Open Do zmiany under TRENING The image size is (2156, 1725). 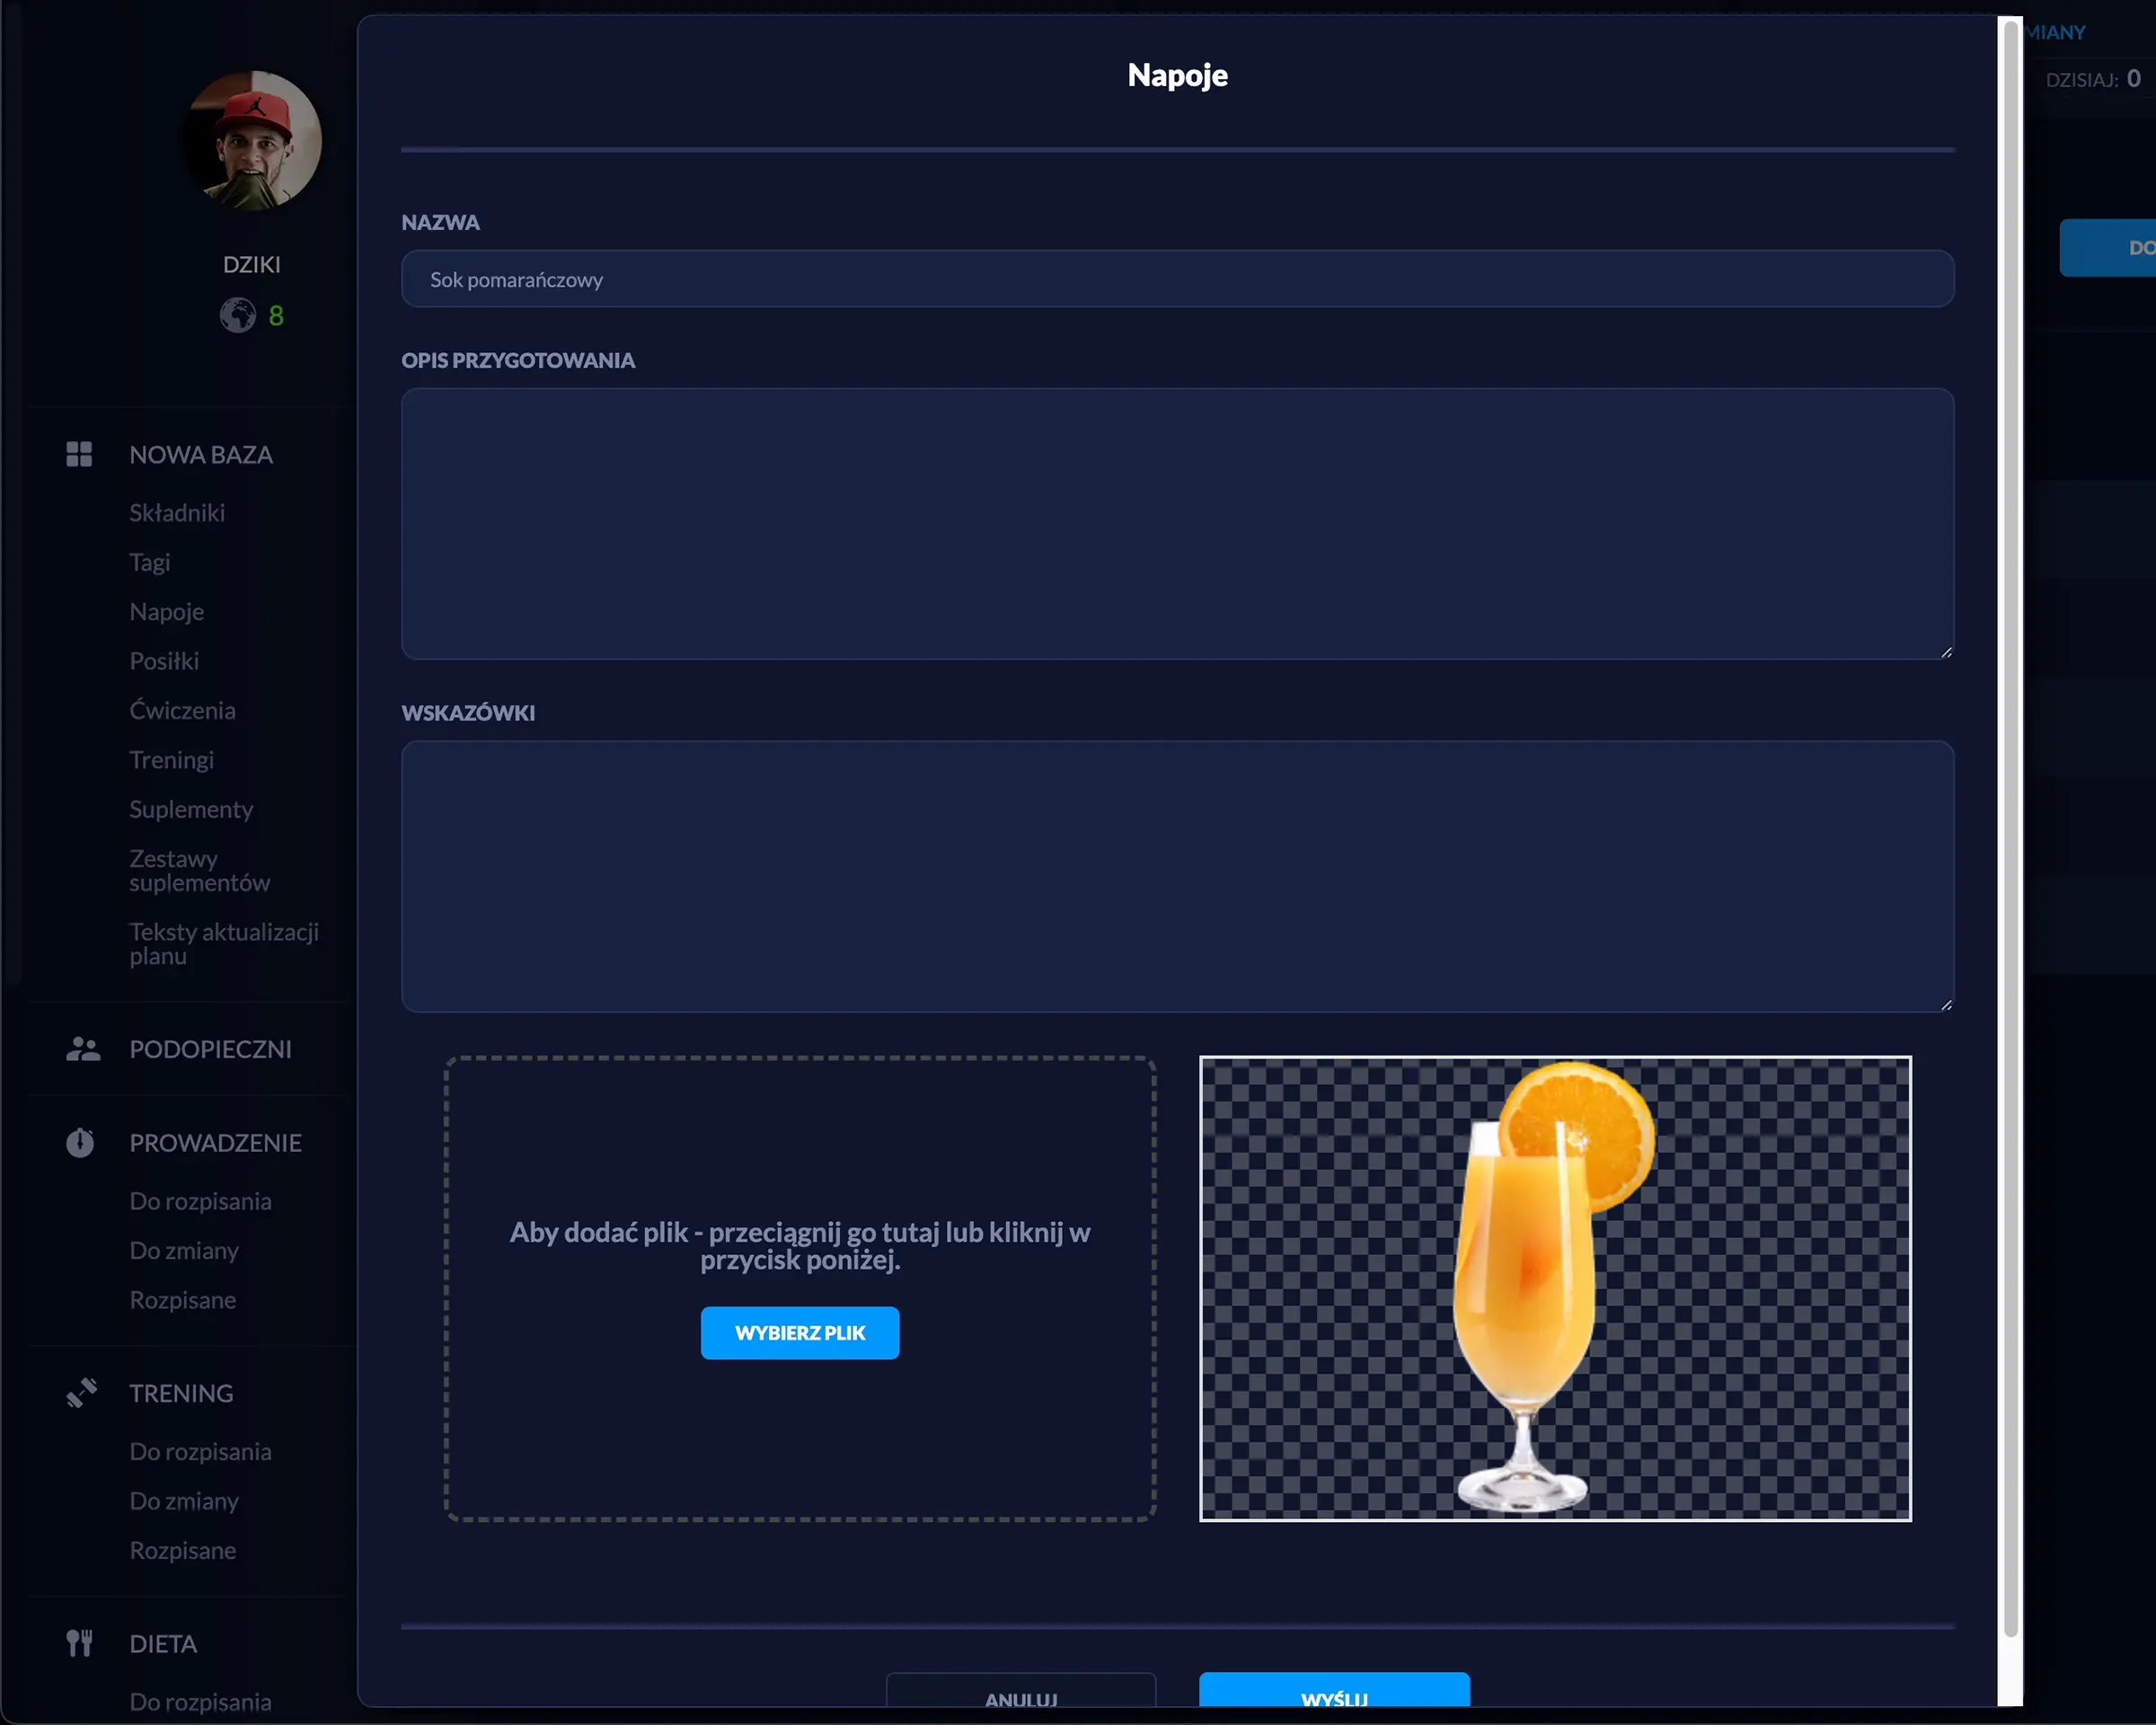(x=184, y=1501)
